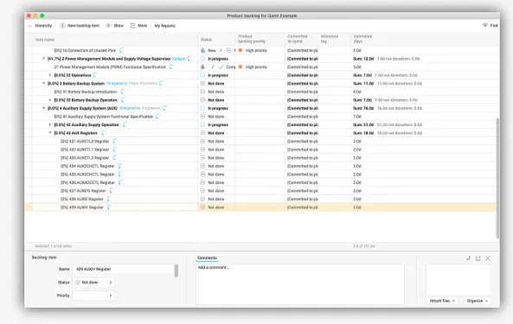This screenshot has height=324, width=513.
Task: Click Not done status icon of row 438
Action: (202, 199)
